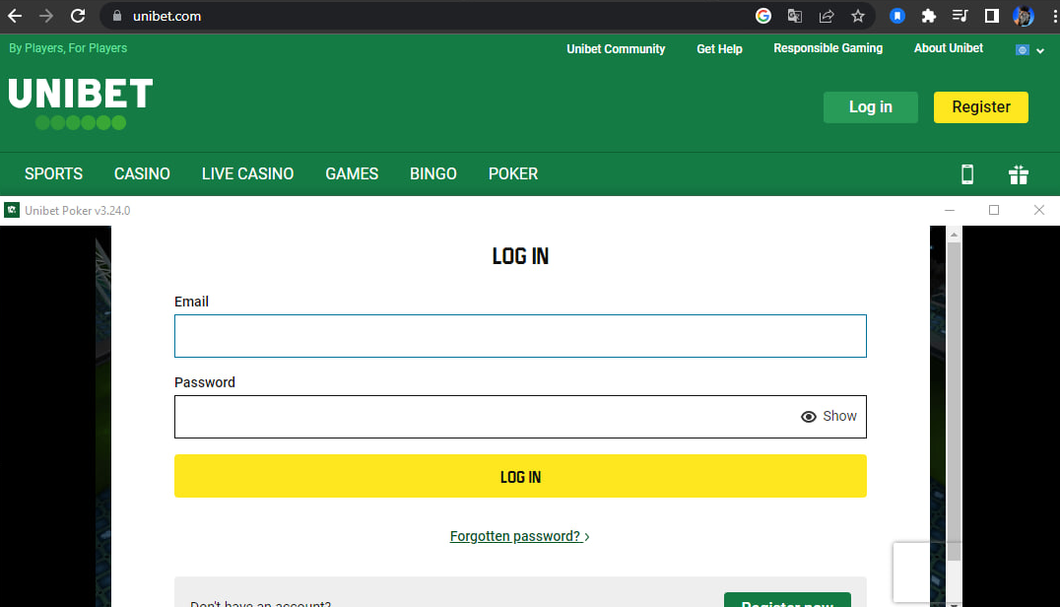
Task: Open the gift promotions icon
Action: point(1018,174)
